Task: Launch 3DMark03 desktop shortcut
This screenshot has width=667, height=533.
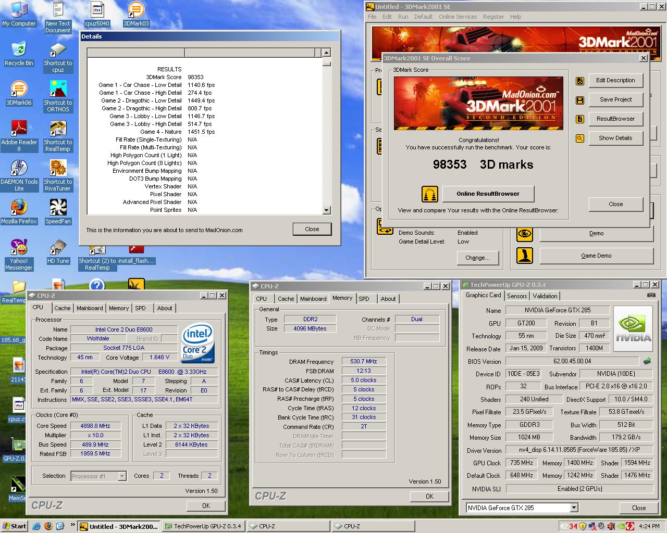Action: point(136,14)
